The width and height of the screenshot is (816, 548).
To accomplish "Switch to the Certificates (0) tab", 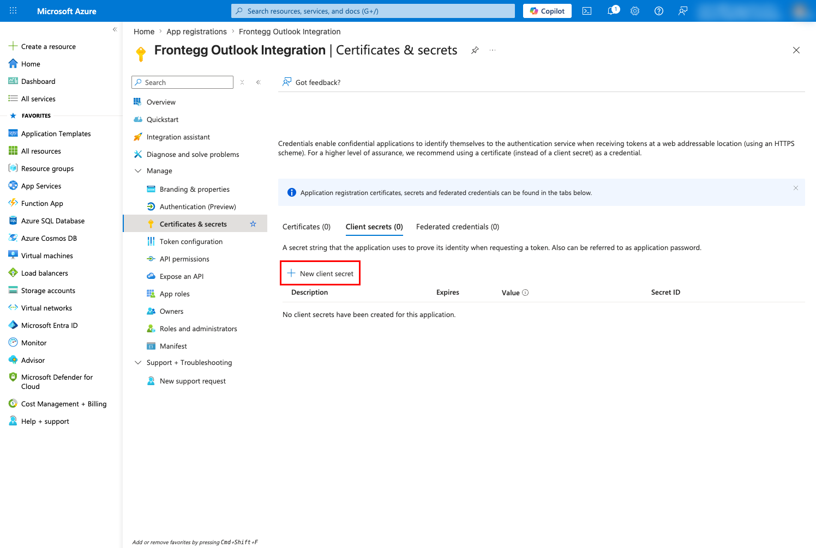I will pos(307,227).
